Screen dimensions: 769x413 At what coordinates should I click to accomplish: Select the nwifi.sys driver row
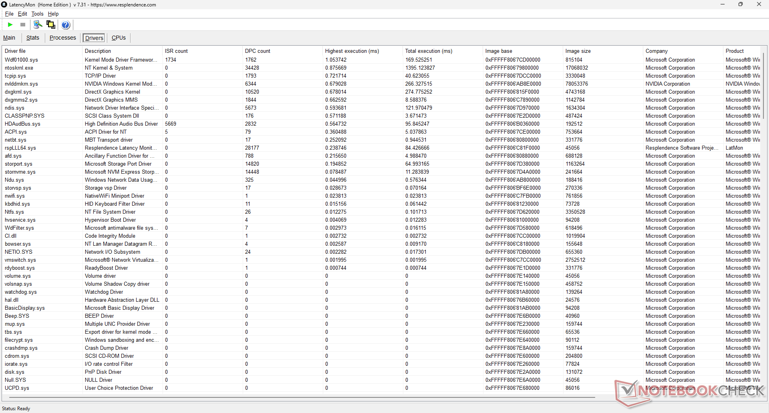coord(381,196)
